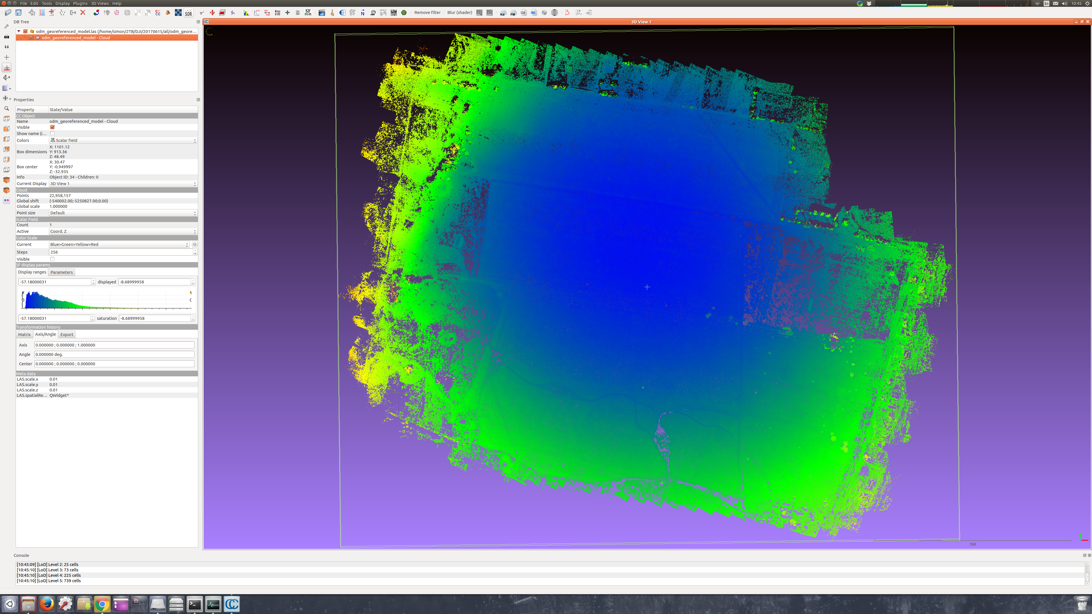Click the Blur (shader) button
The image size is (1092, 614).
click(460, 13)
